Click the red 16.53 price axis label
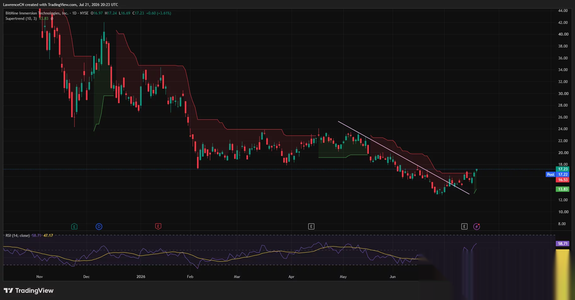Viewport: 575px width, 300px height. point(563,180)
